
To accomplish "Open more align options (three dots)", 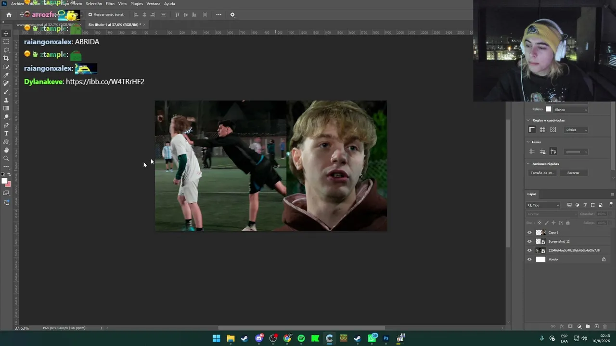I will click(x=218, y=14).
